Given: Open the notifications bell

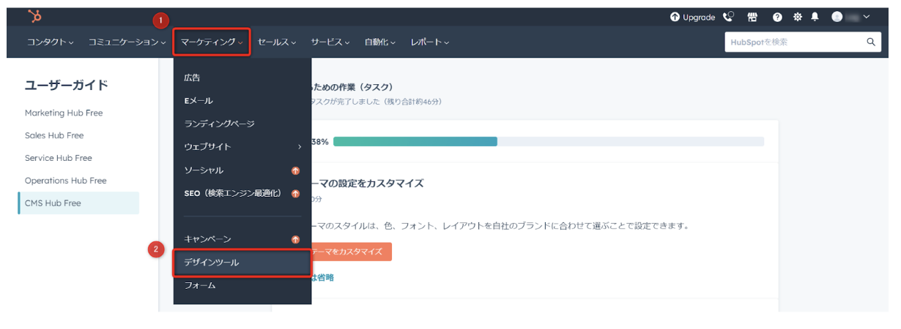Looking at the screenshot, I should coord(815,17).
